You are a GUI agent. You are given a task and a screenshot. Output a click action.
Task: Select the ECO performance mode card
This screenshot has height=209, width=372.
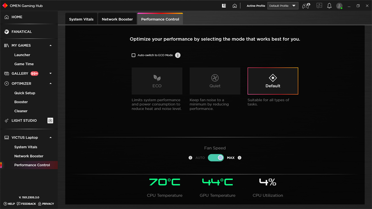point(157,81)
